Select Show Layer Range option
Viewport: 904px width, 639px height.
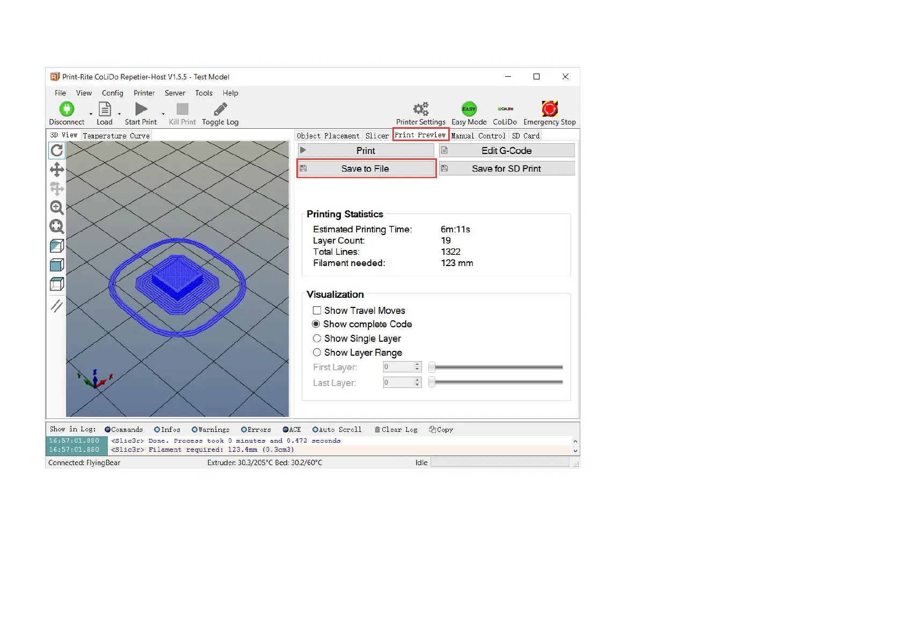pos(317,352)
